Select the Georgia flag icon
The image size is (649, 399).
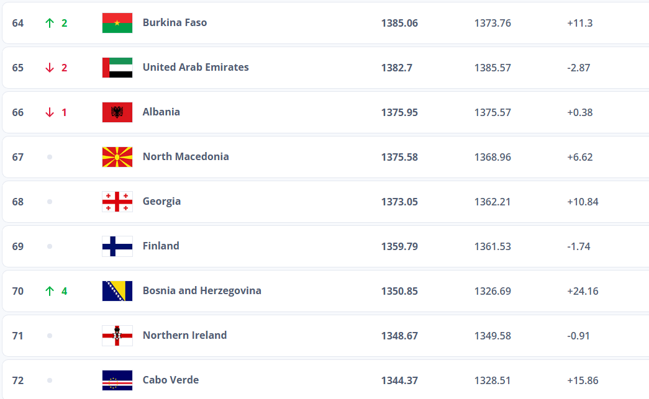[117, 202]
